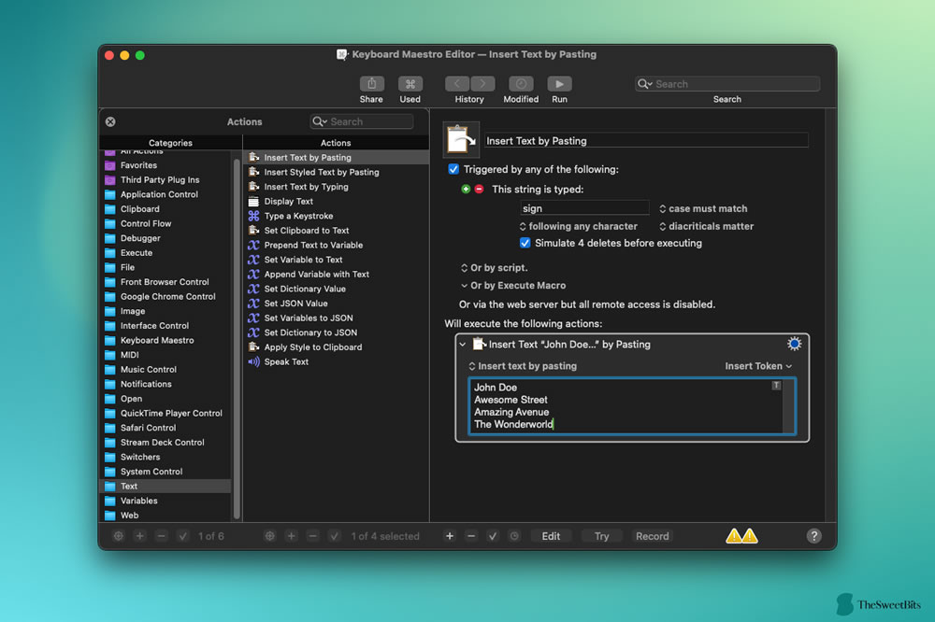This screenshot has width=935, height=622.
Task: Add a new action with plus
Action: point(450,536)
